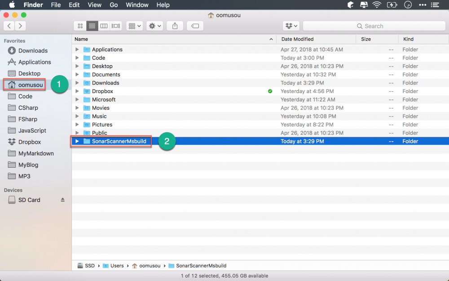Viewport: 449px width, 281px height.
Task: Open the action gear dropdown menu
Action: [154, 26]
